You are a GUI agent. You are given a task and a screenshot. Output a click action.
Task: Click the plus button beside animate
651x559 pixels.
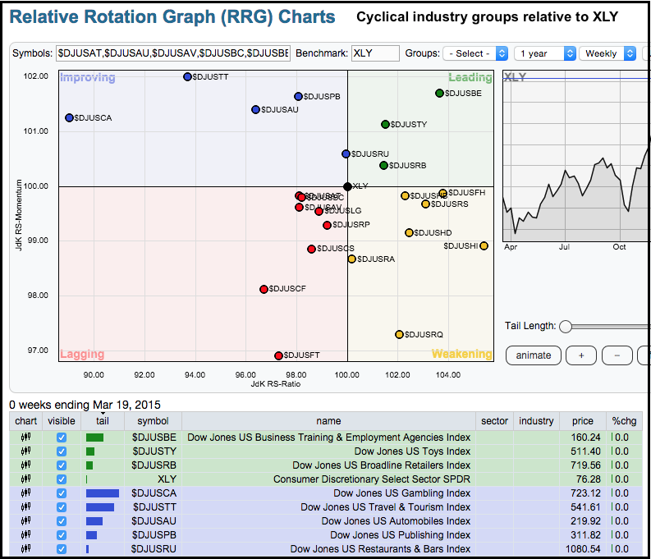tap(581, 355)
